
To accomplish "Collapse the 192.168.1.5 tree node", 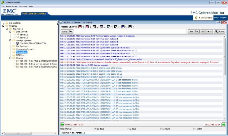I will (7, 29).
